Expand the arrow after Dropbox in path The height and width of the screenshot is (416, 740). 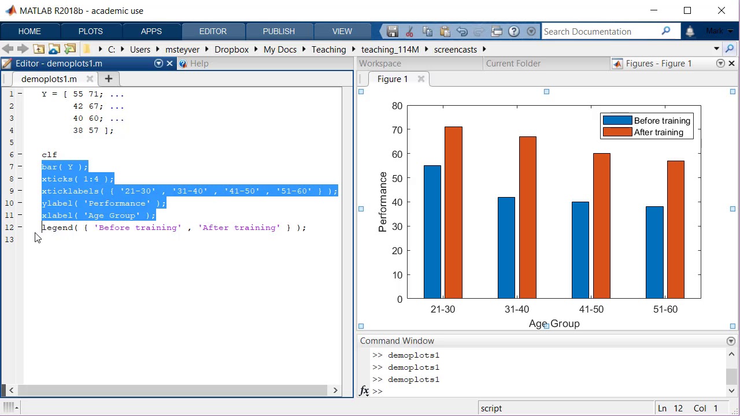tap(256, 50)
